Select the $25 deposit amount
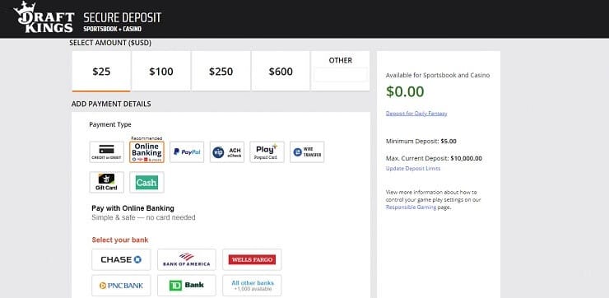609x298 pixels. tap(101, 72)
